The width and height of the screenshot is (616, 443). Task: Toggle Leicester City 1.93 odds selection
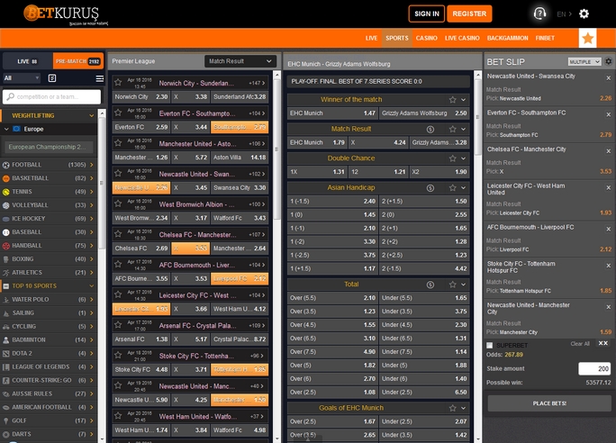point(141,309)
